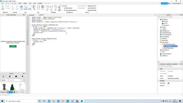Toggle the Disabled property checkbox
The width and height of the screenshot is (183, 103).
click(168, 86)
